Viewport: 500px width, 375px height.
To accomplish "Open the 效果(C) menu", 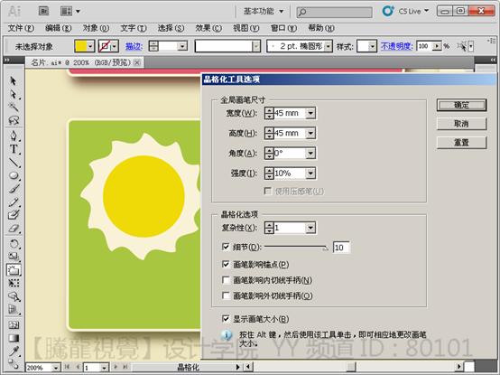I will click(208, 28).
